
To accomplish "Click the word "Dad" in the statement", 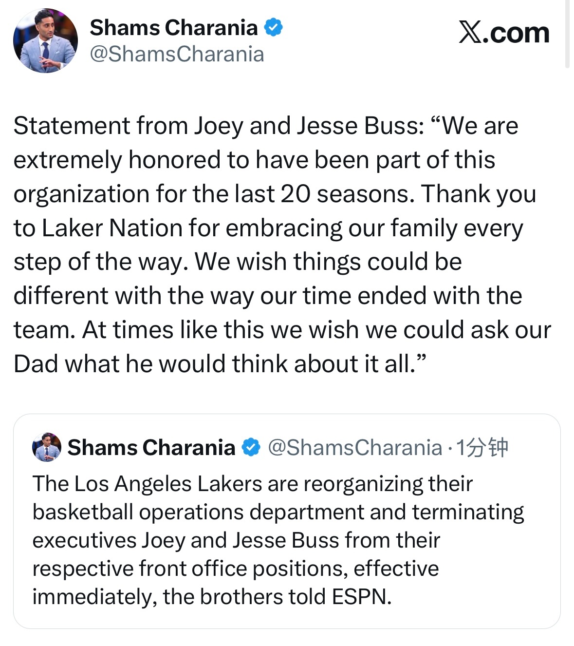I will click(36, 364).
